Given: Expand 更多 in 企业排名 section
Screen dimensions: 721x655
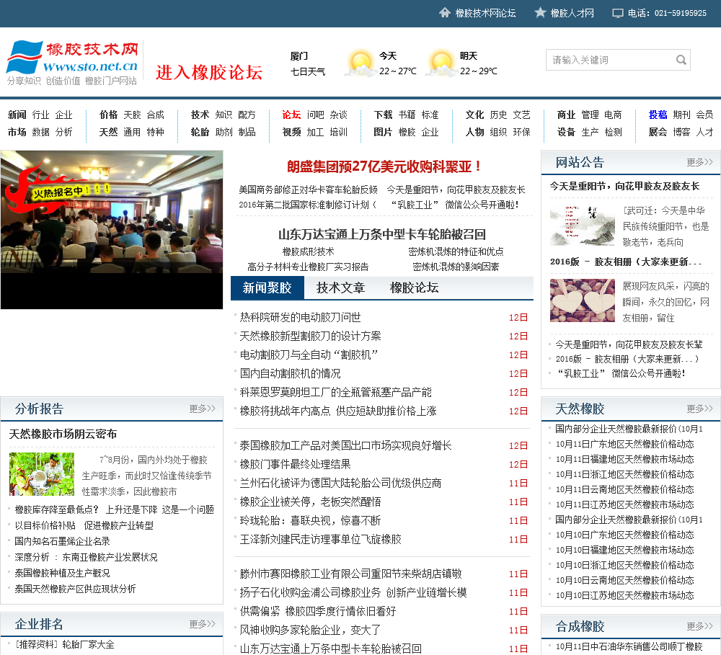Looking at the screenshot, I should pyautogui.click(x=202, y=624).
